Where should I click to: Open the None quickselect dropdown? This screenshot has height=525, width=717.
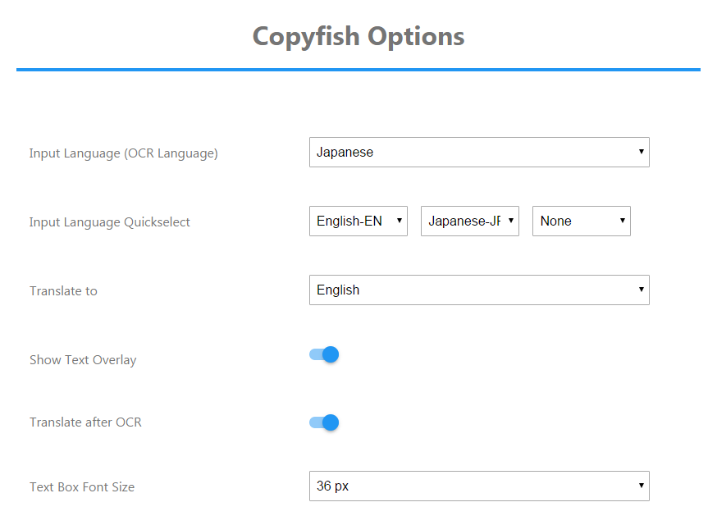coord(582,221)
